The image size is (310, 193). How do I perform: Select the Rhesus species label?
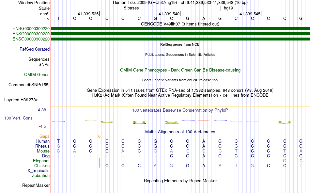[x=42, y=146]
